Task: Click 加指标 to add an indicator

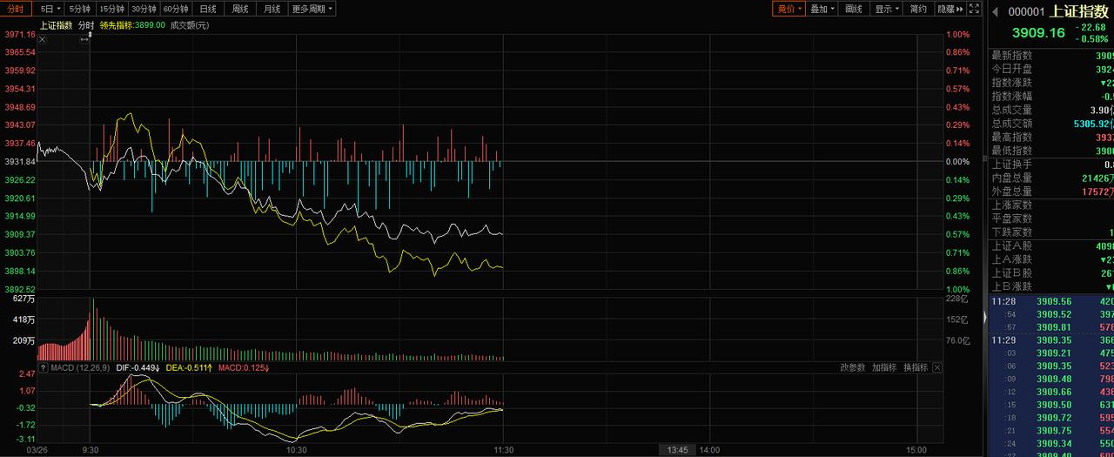Action: coord(884,367)
